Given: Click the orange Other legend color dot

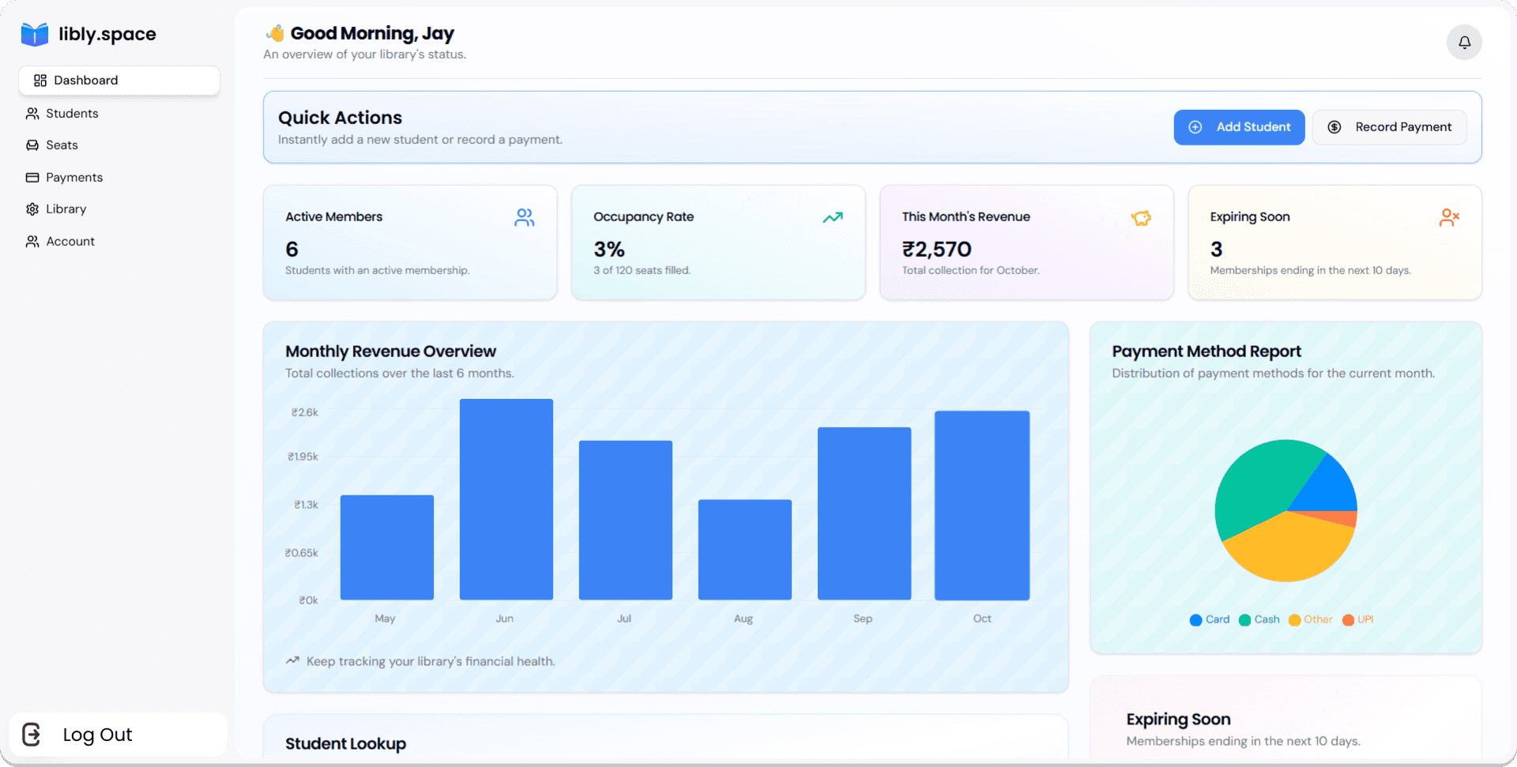Looking at the screenshot, I should pos(1295,620).
